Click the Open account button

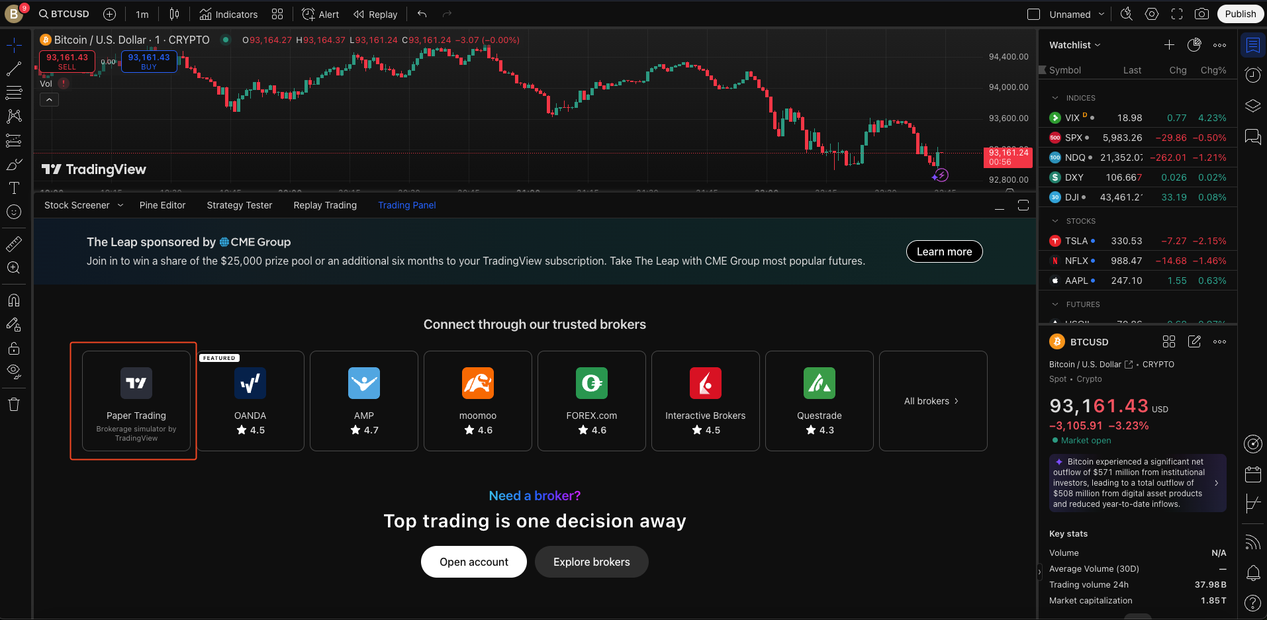pyautogui.click(x=474, y=562)
